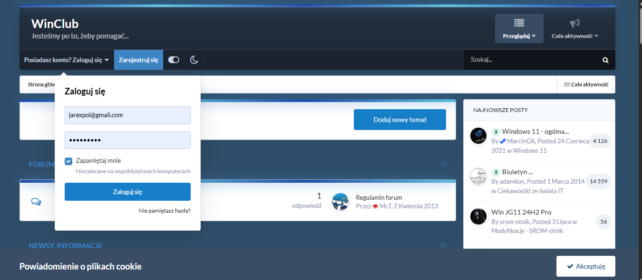Open Cała aktywność link in breadcrumb bar
The height and width of the screenshot is (280, 642).
point(586,84)
